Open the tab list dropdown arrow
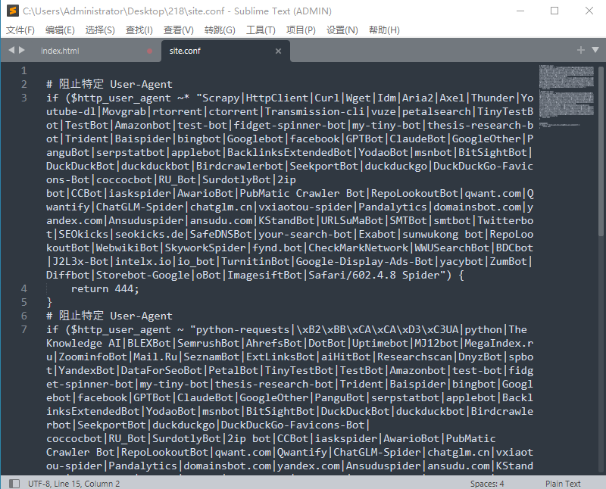 pos(595,50)
